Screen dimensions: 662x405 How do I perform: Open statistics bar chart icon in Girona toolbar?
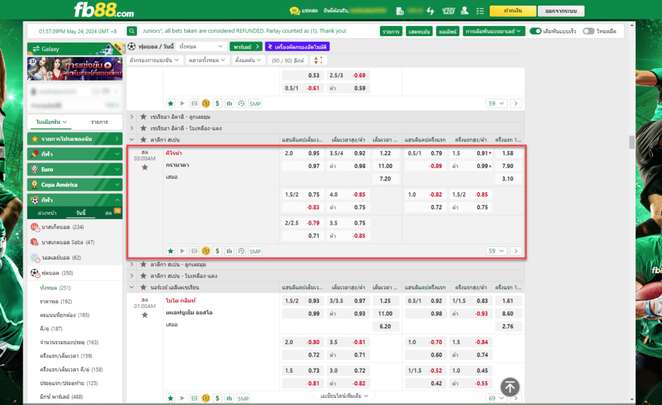pos(230,251)
